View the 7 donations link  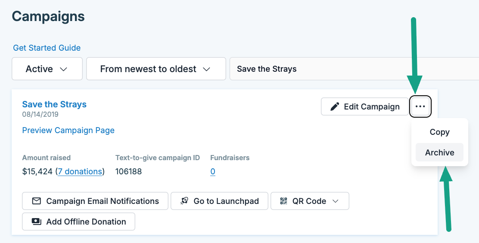80,172
